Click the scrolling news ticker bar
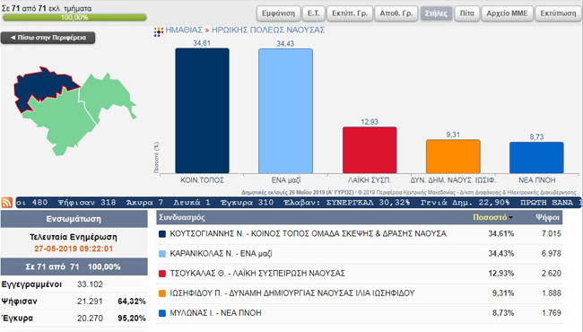This screenshot has height=332, width=583. [298, 203]
